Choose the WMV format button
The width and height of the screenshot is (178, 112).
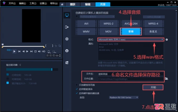[x=86, y=32]
